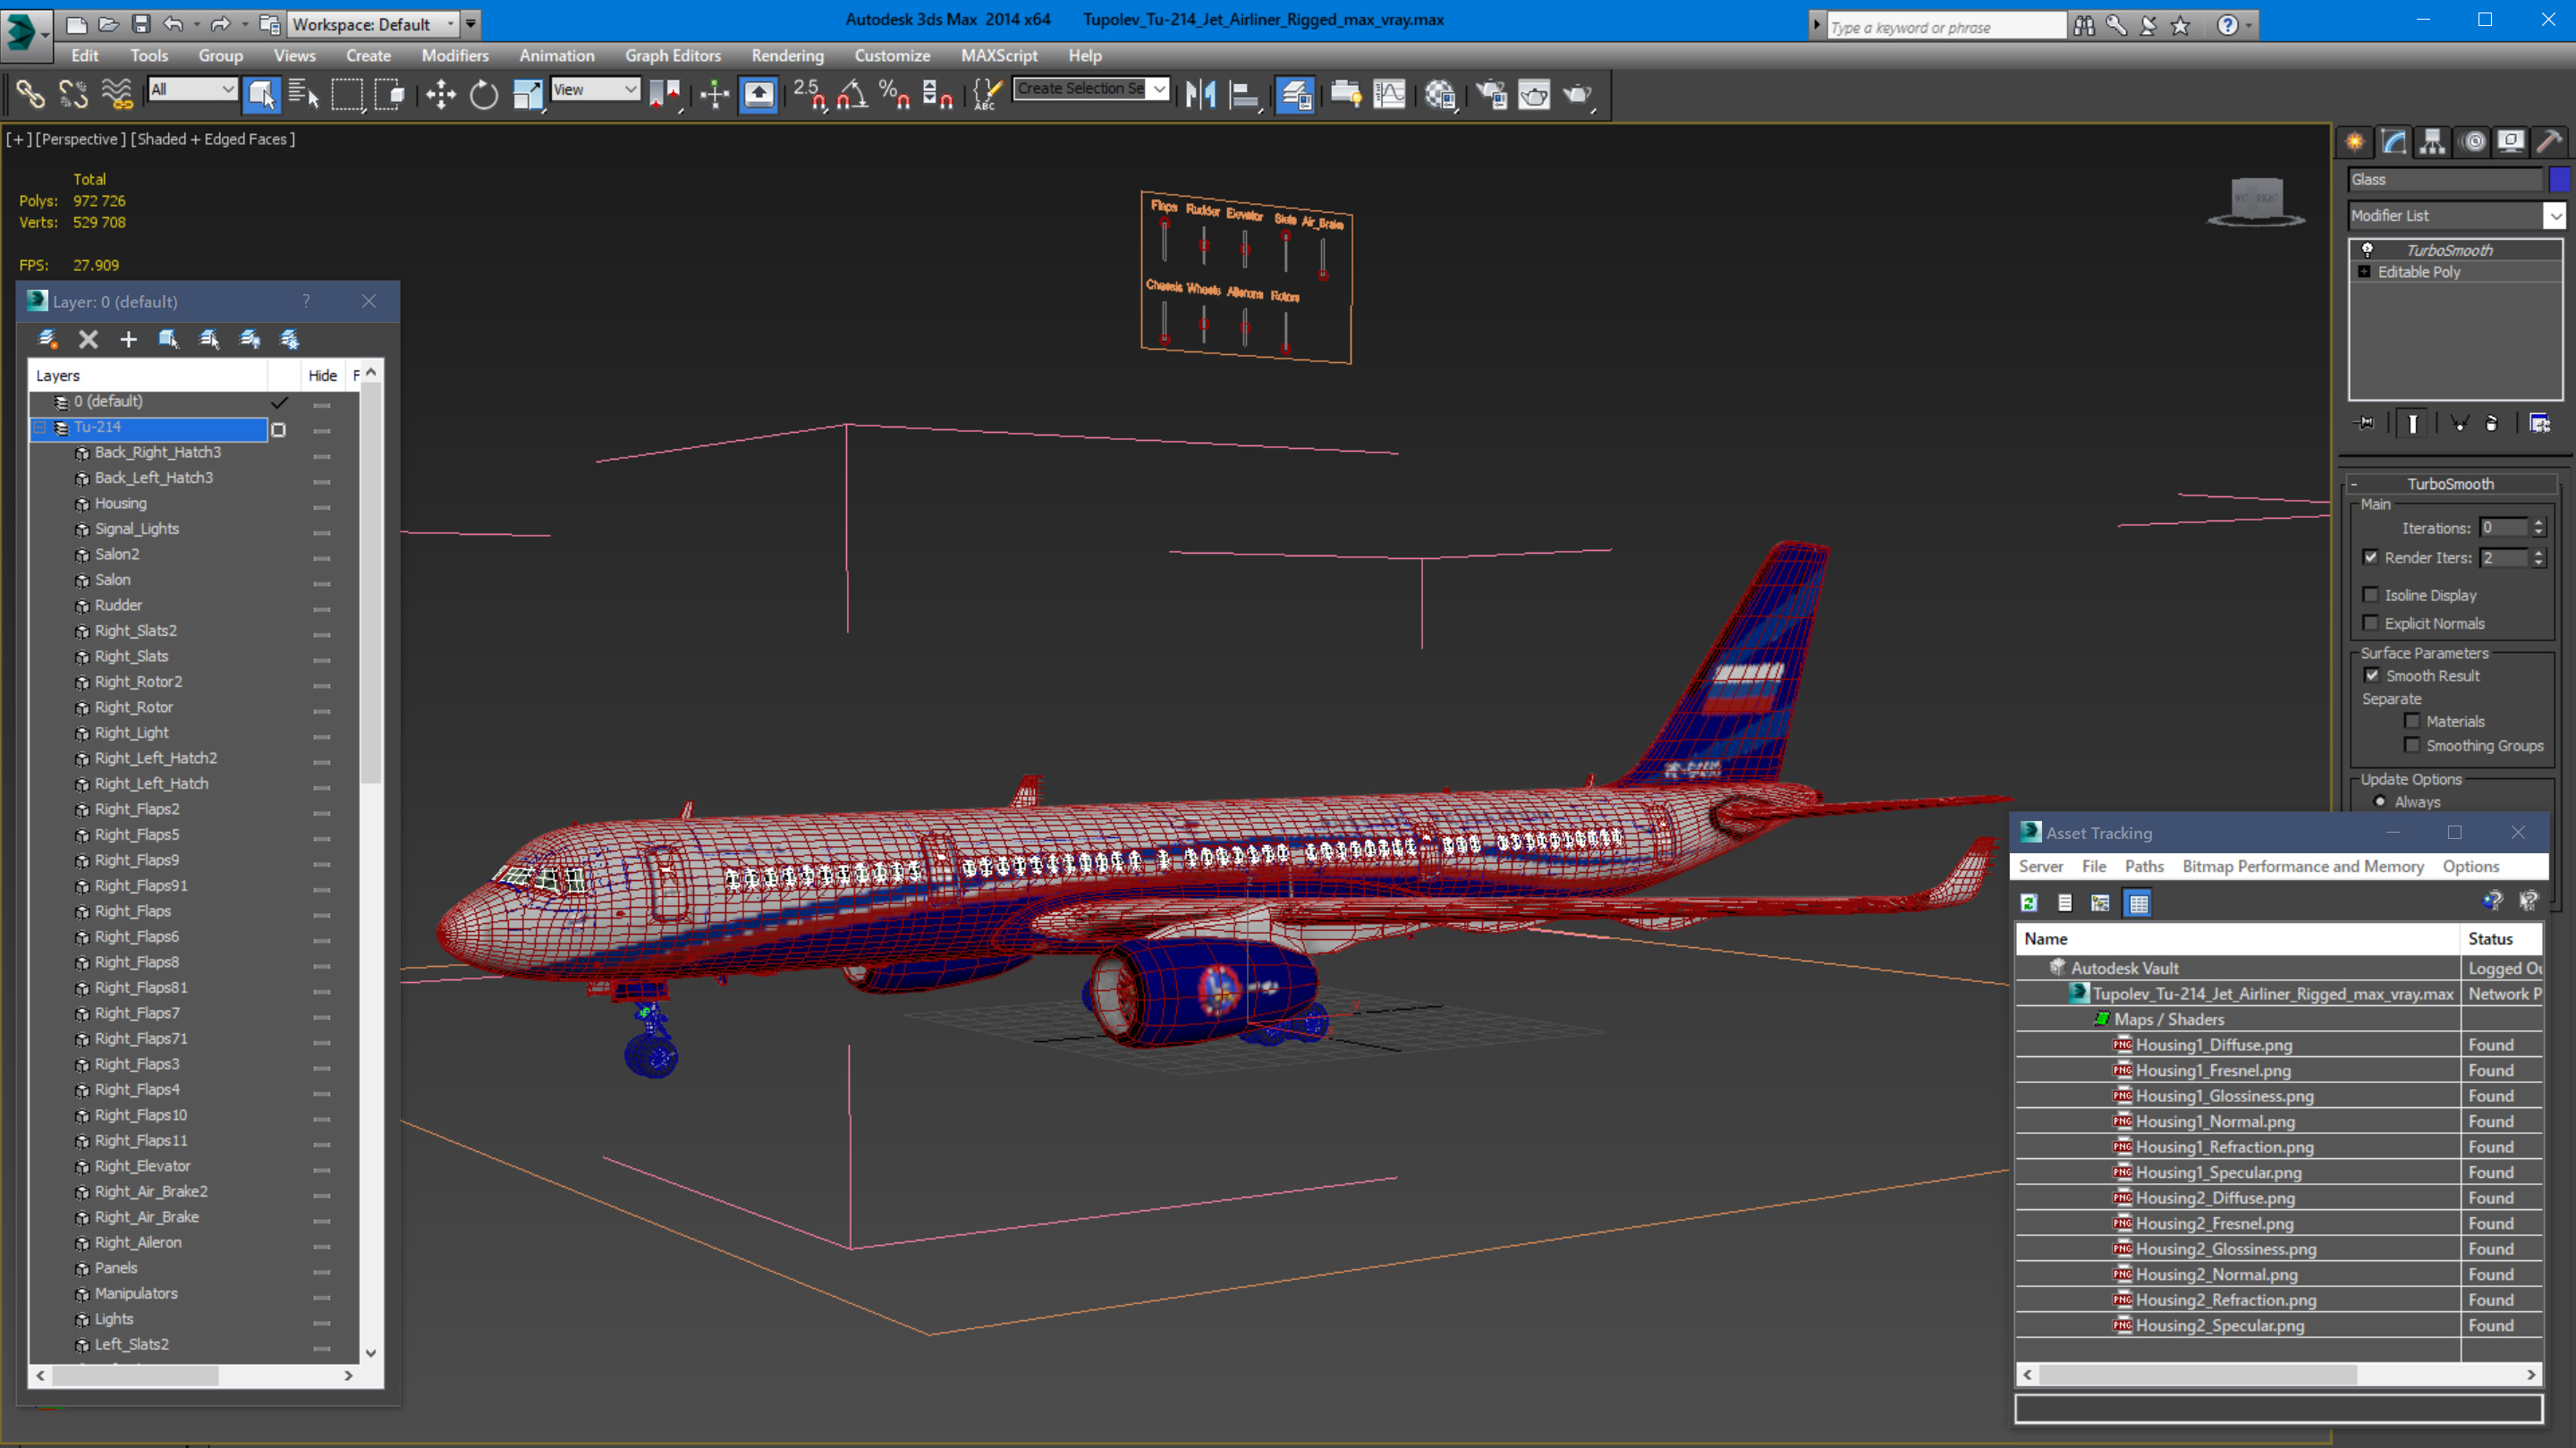The height and width of the screenshot is (1448, 2576).
Task: Click the table view icon in Asset Tracking
Action: [x=2138, y=903]
